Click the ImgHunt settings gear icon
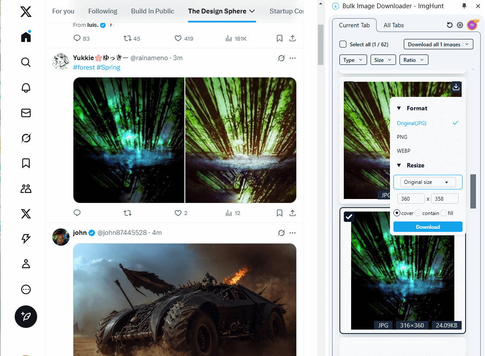 pyautogui.click(x=460, y=25)
